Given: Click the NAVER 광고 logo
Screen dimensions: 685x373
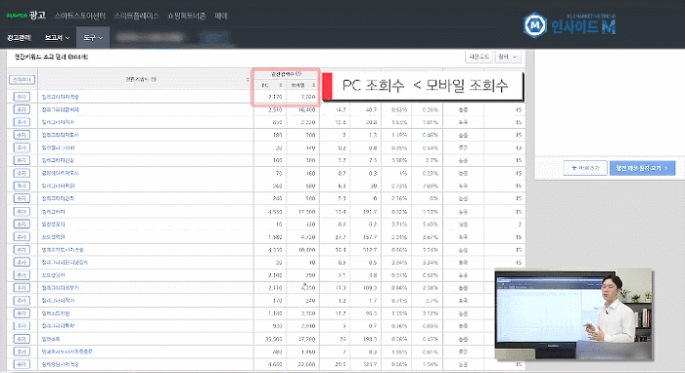Looking at the screenshot, I should pyautogui.click(x=25, y=16).
